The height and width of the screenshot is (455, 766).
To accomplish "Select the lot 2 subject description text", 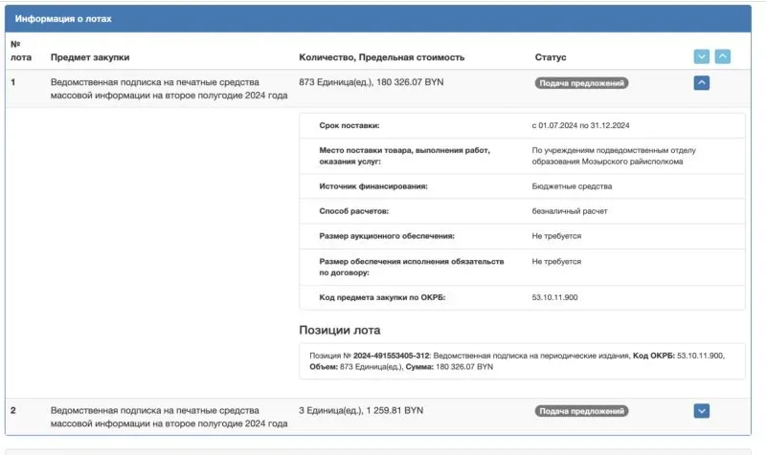I will tap(169, 417).
